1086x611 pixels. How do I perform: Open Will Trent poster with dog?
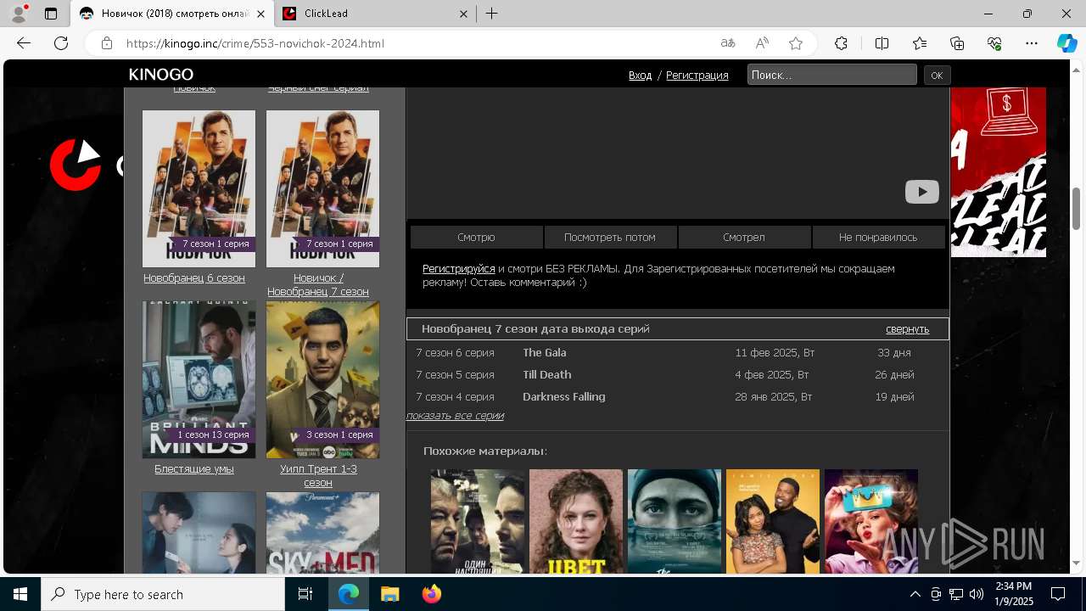322,379
